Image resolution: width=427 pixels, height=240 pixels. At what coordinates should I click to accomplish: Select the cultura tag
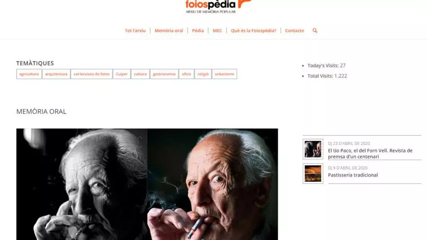[x=140, y=74]
